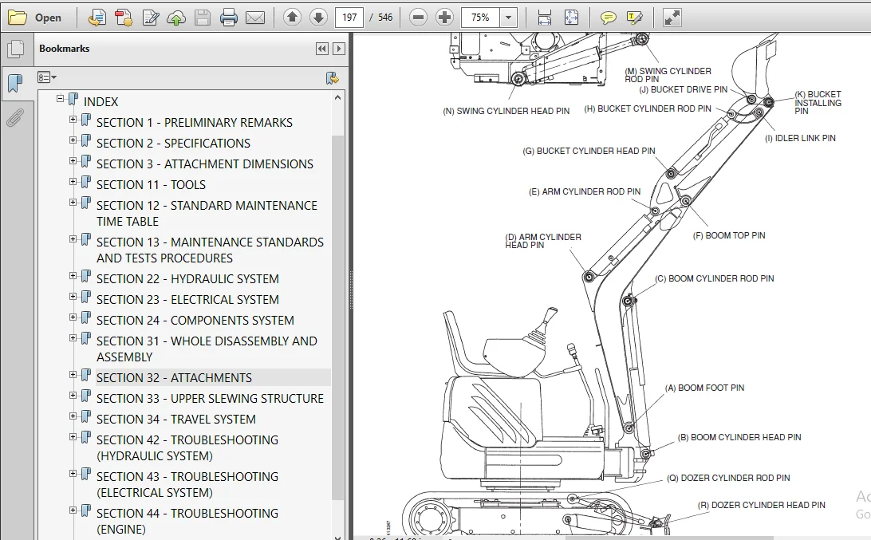Screen dimensions: 871x540
Task: Open SECTION 3 - ATTACHMENT DIMENSIONS bookmark
Action: [205, 164]
